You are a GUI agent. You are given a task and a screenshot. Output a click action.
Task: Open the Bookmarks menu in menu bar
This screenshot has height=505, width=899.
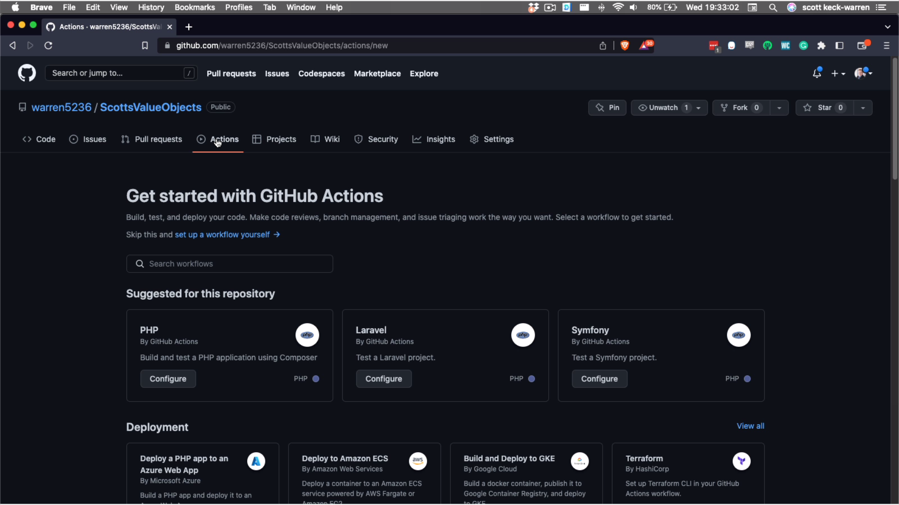(x=194, y=7)
